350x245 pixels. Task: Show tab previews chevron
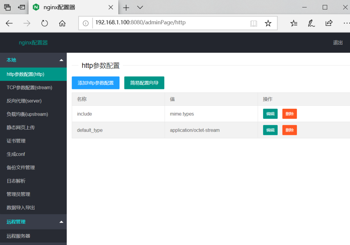point(140,7)
